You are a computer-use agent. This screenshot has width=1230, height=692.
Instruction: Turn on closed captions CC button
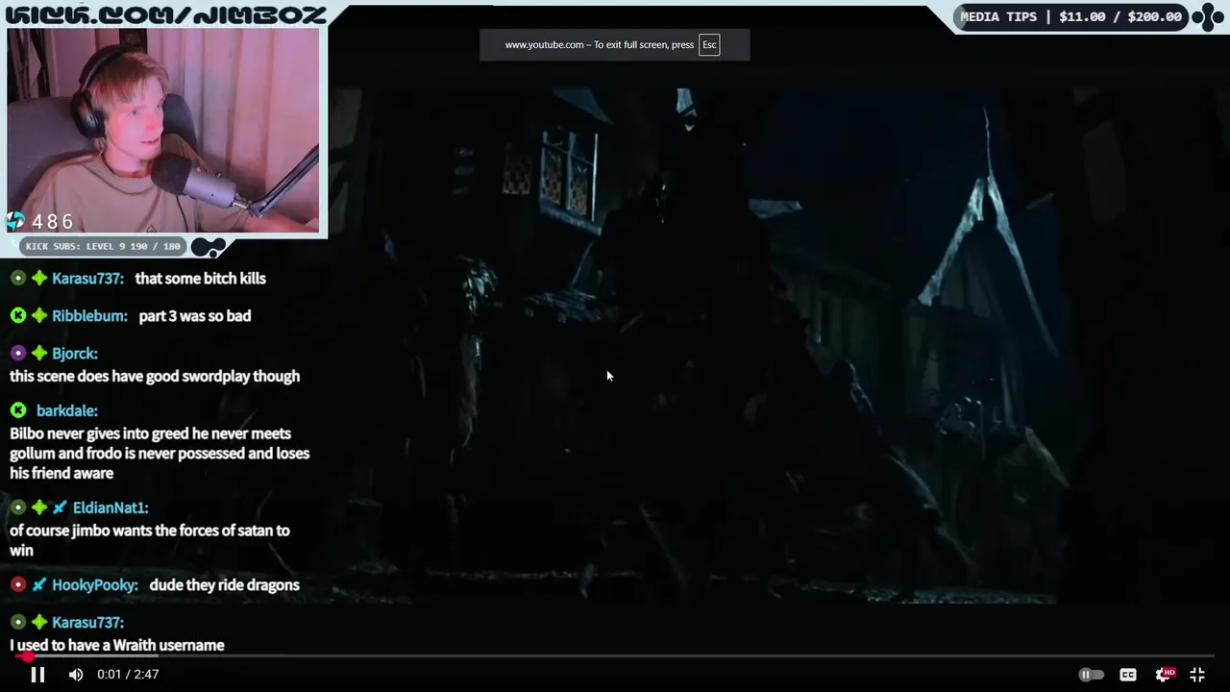(1128, 675)
